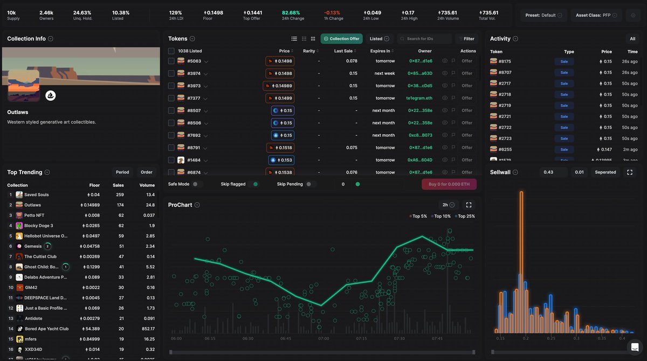This screenshot has height=361, width=647.
Task: Sort tokens by Rarity column arrows
Action: pyautogui.click(x=318, y=51)
